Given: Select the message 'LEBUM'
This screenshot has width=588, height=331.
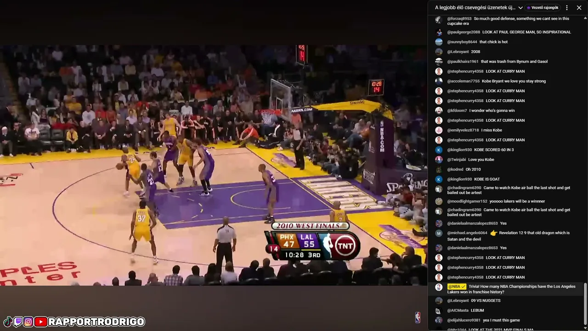Looking at the screenshot, I should [x=477, y=310].
